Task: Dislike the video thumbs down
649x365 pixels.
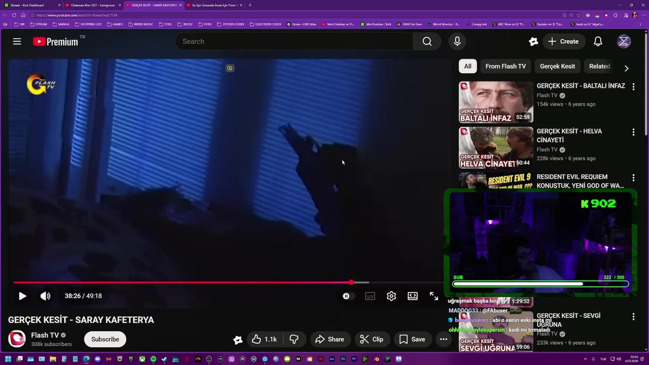Action: point(294,339)
